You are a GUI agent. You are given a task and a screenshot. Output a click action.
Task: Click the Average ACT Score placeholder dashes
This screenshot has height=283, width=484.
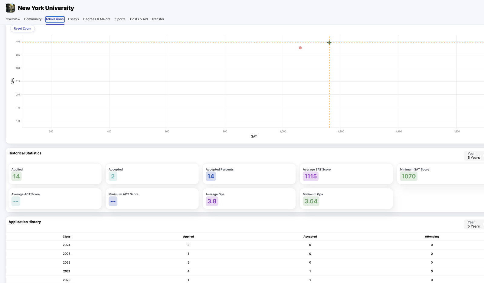point(16,201)
